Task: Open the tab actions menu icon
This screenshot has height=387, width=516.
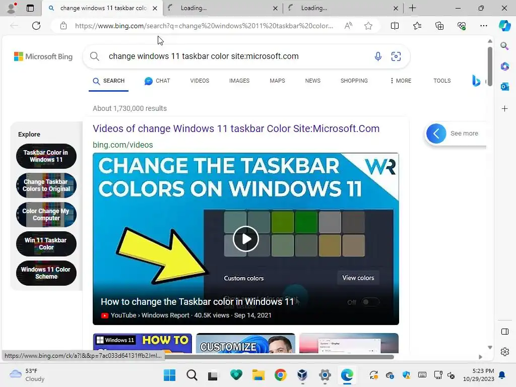Action: [30, 8]
